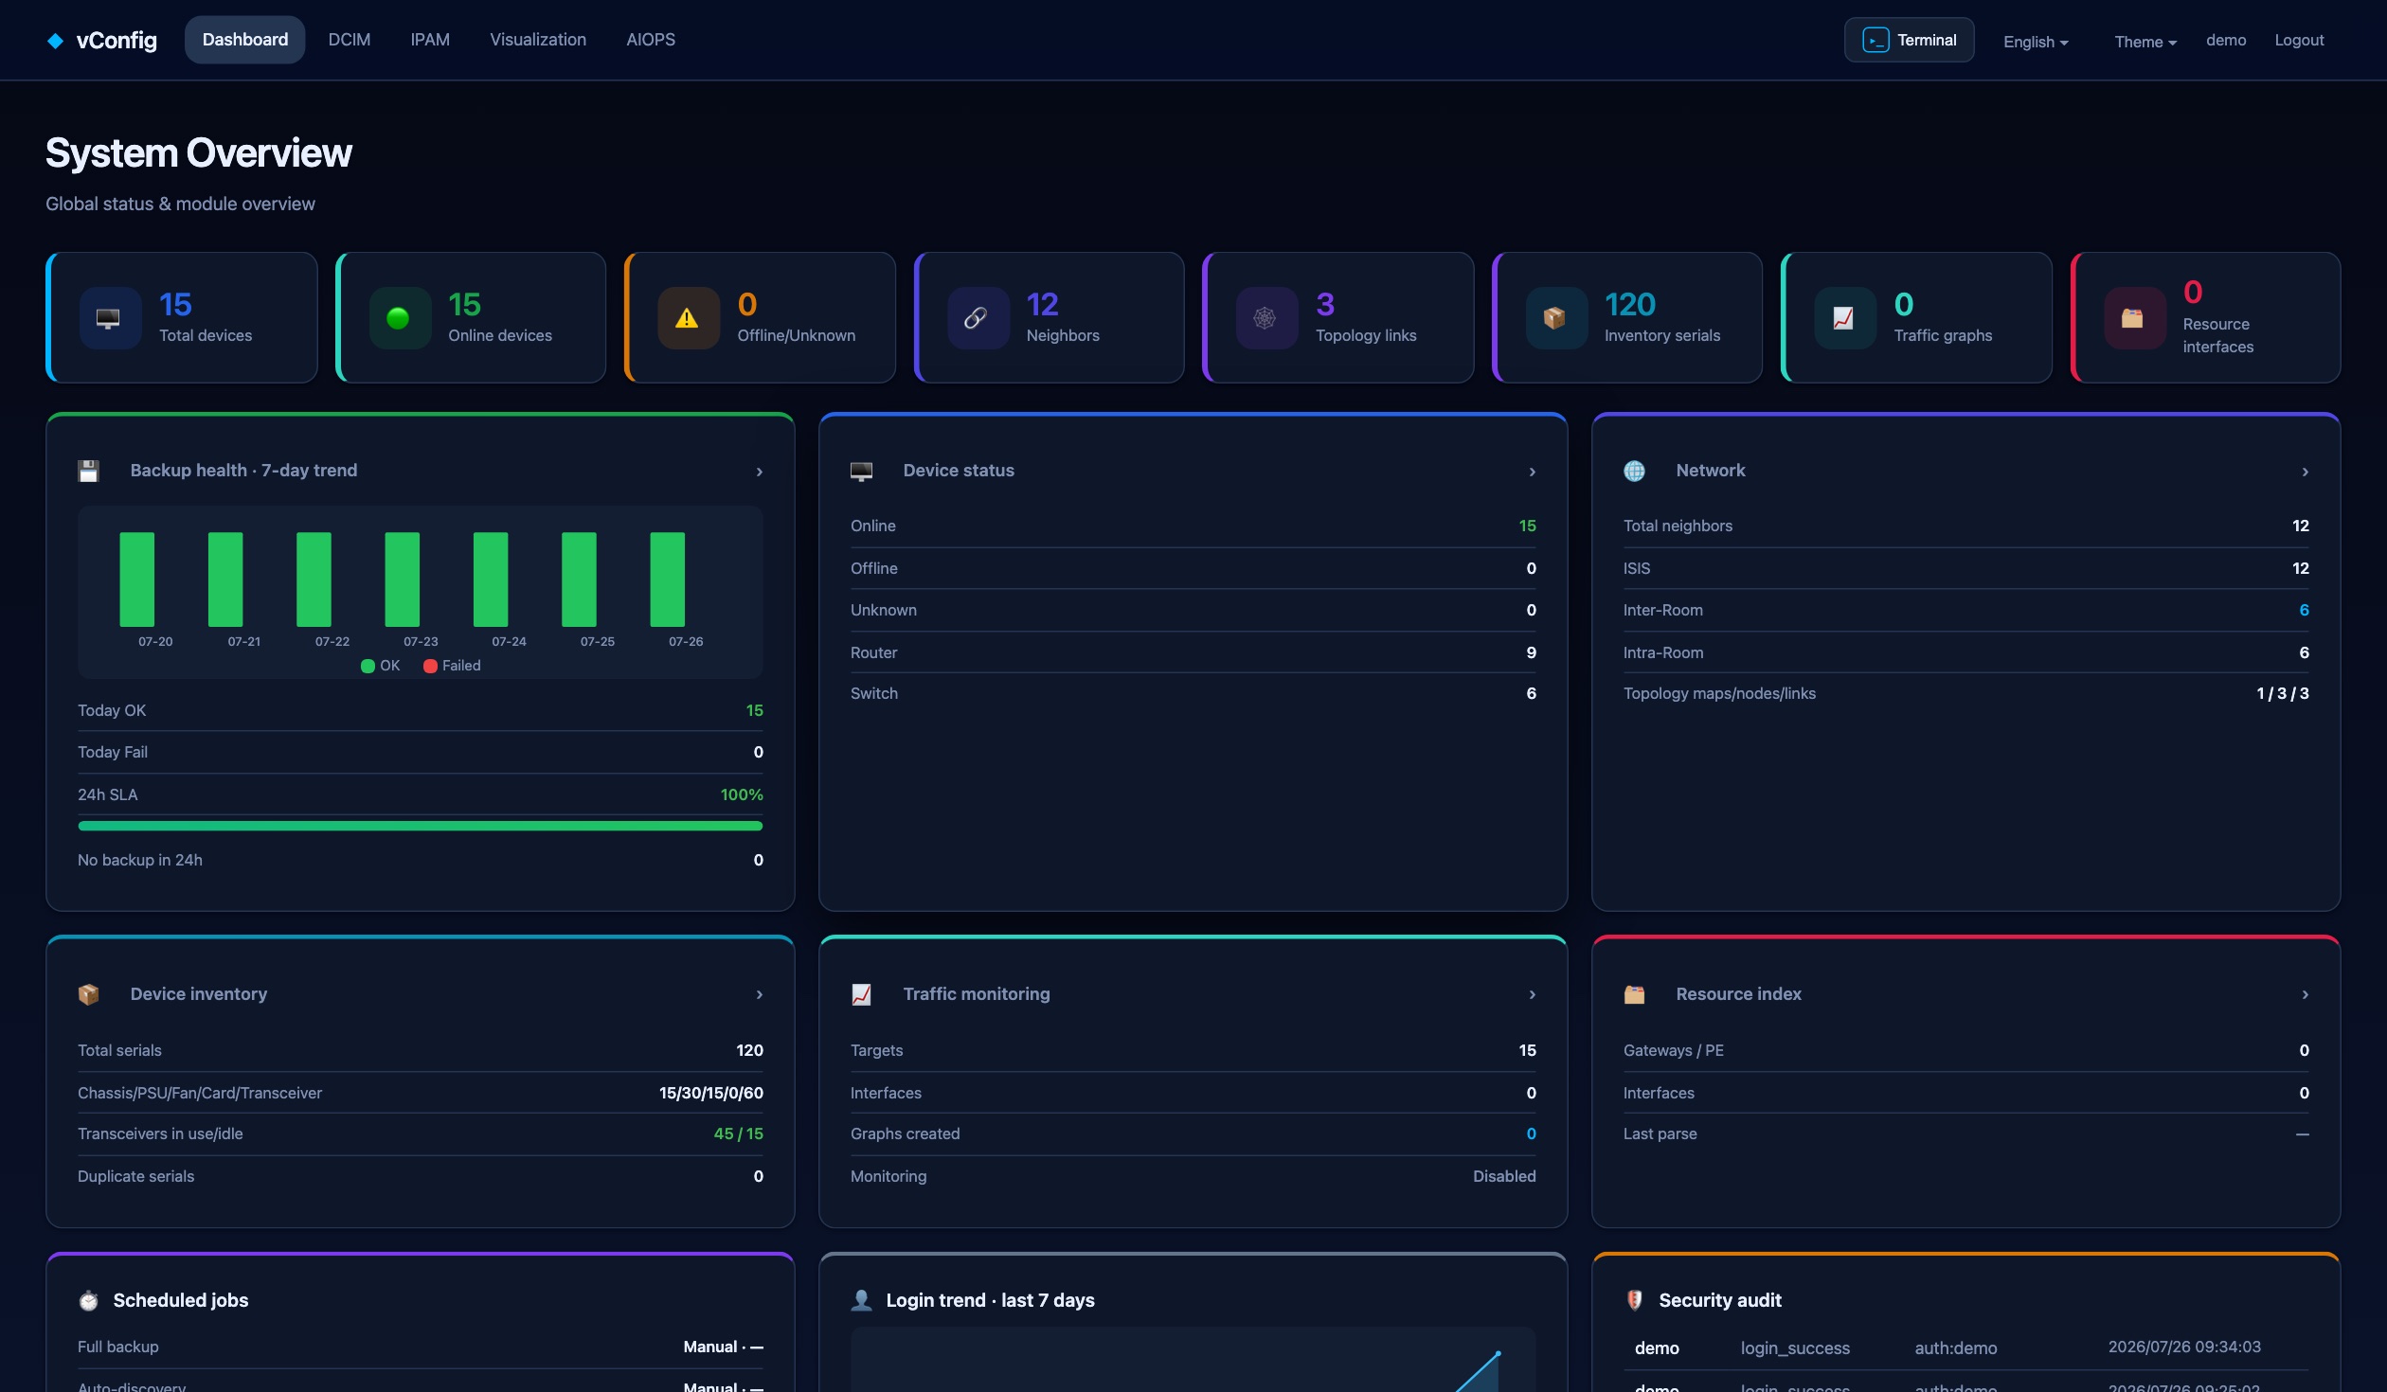Viewport: 2387px width, 1392px height.
Task: Click the Login trend user icon
Action: (x=862, y=1300)
